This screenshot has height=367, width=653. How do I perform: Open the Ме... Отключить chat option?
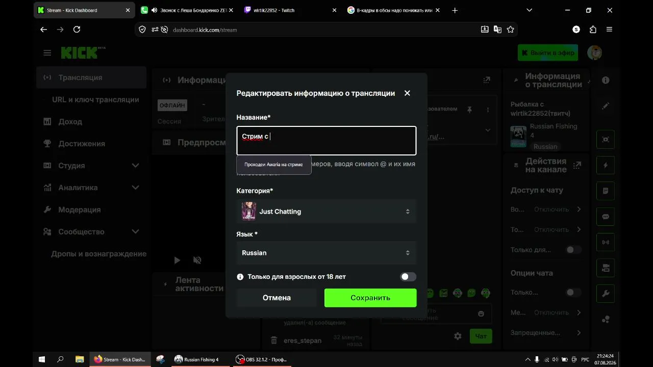(546, 312)
